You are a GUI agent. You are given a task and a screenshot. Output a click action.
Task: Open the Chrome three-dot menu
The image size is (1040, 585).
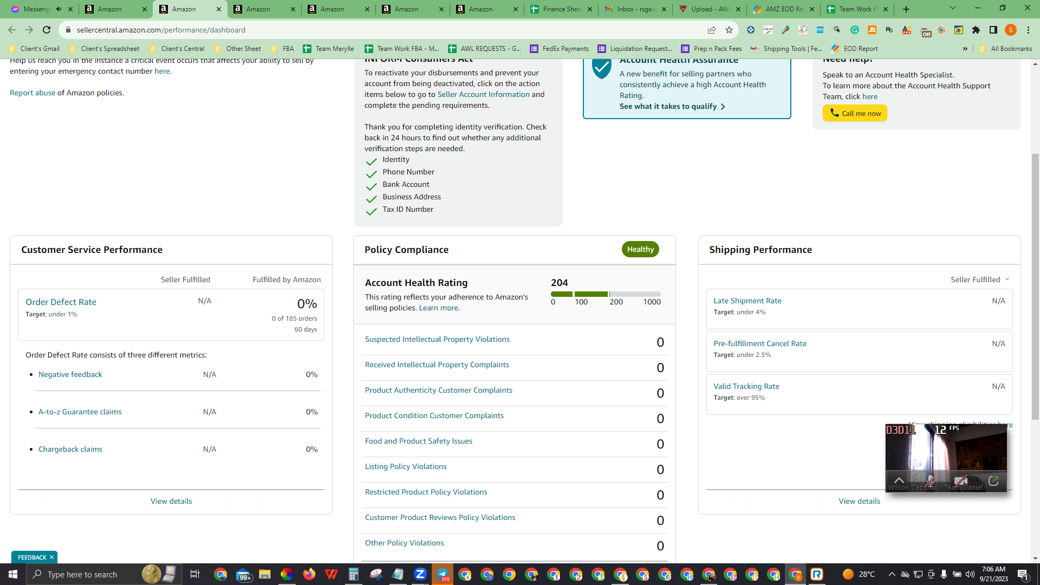(1028, 30)
